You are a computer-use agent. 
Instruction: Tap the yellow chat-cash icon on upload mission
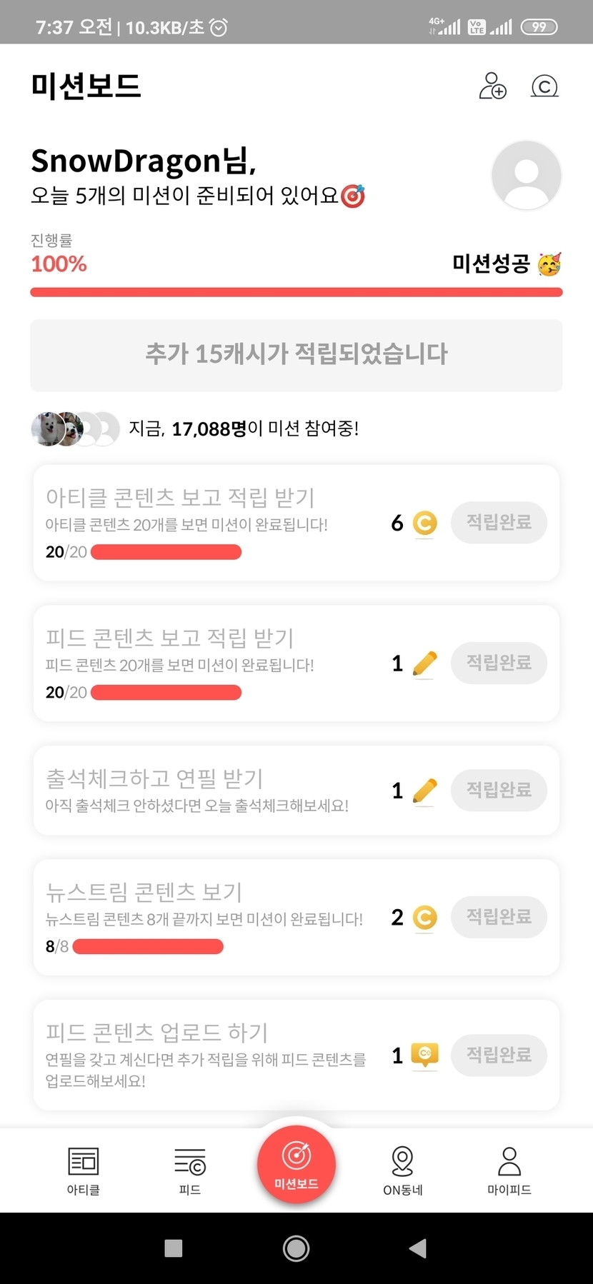point(424,1055)
